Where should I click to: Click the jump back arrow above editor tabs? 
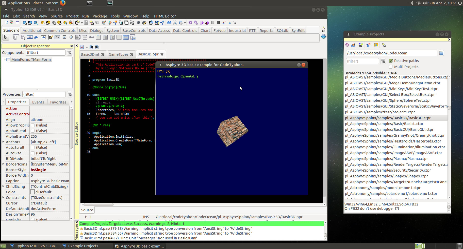(x=91, y=47)
